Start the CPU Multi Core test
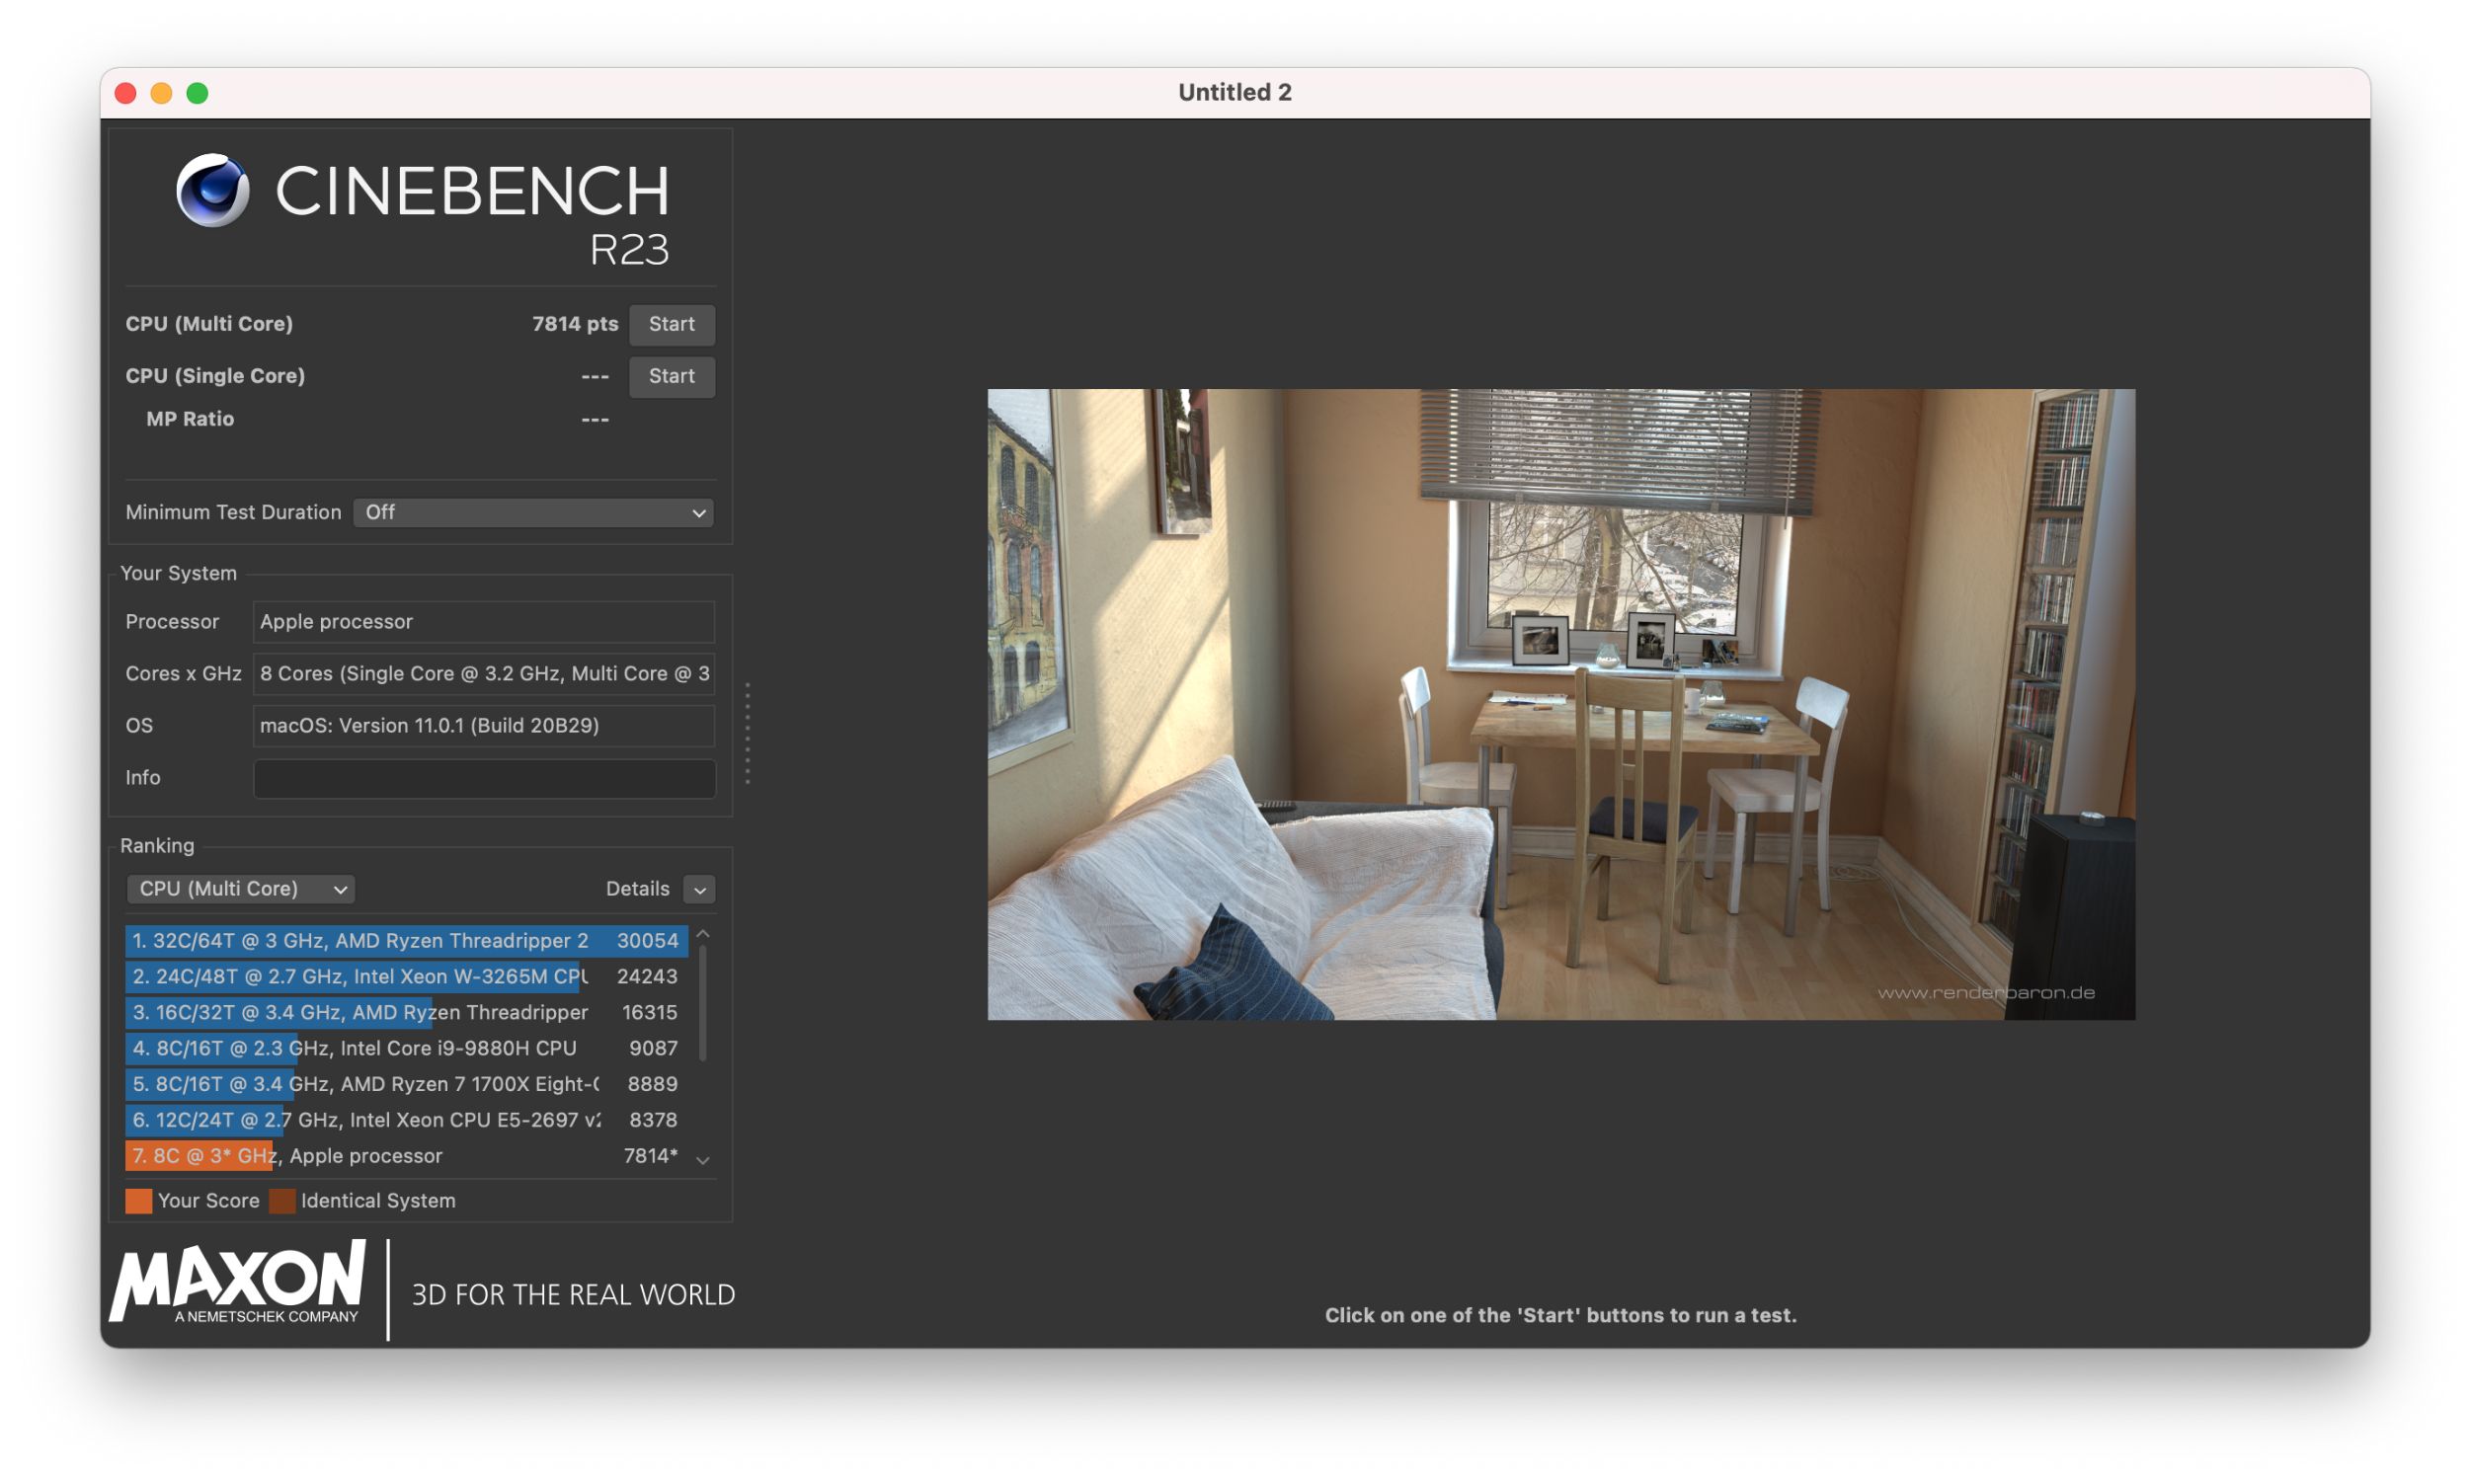 (x=671, y=325)
